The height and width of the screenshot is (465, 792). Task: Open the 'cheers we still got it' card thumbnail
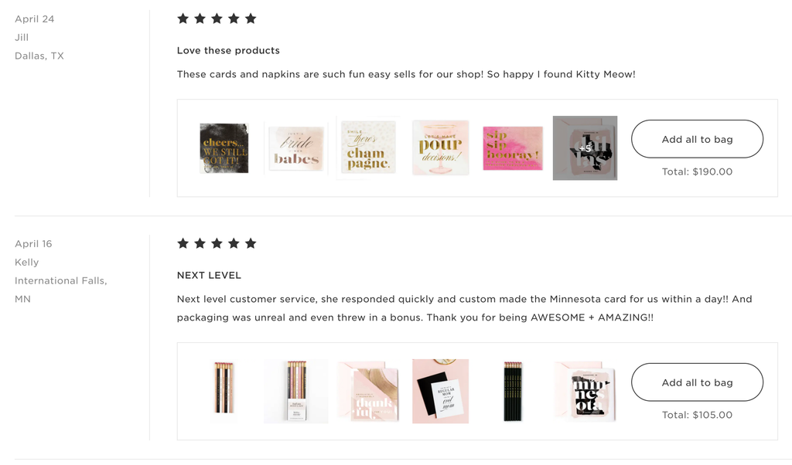(x=224, y=148)
